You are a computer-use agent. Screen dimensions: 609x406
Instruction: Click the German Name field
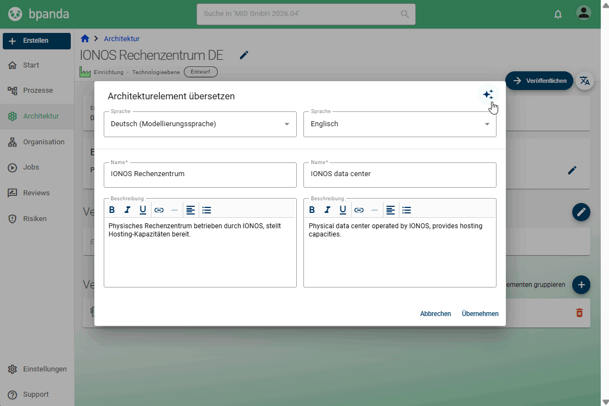[x=200, y=175]
